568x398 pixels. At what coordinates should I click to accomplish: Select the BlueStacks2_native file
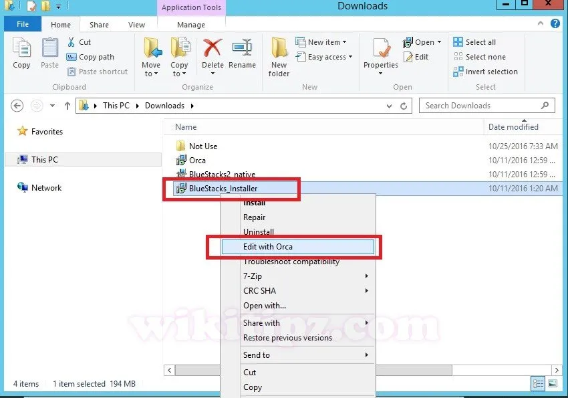pyautogui.click(x=217, y=174)
